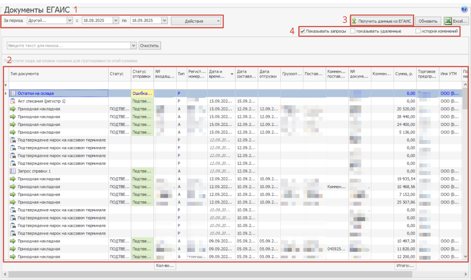
Task: Click the Сумма, р. column header
Action: [405, 74]
